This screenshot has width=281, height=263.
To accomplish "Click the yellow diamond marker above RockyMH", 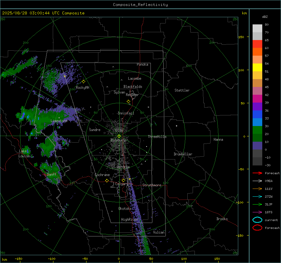I will pos(83,82).
